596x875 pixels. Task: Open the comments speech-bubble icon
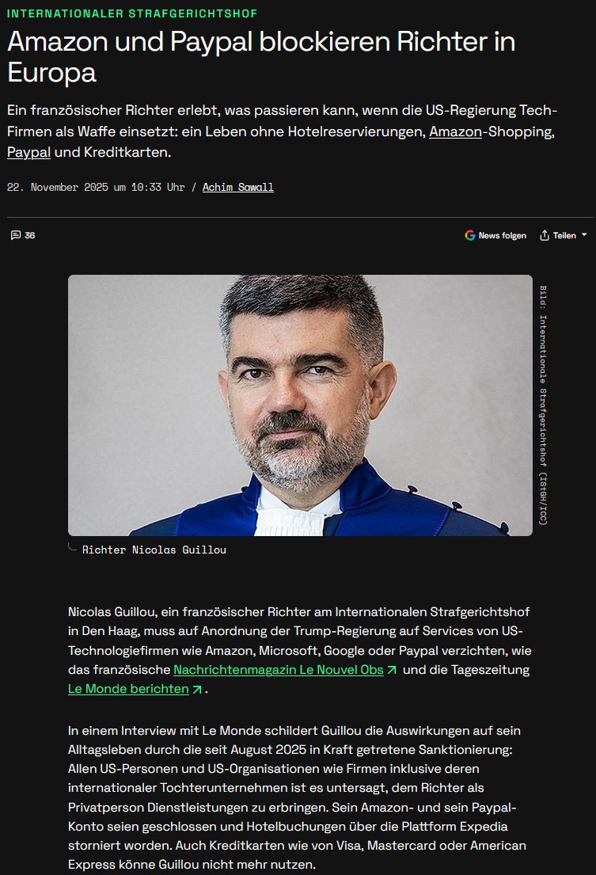pos(16,235)
